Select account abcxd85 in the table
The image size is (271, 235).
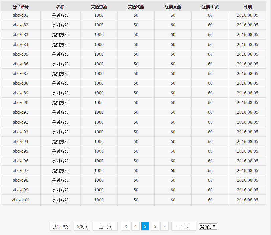[20, 54]
